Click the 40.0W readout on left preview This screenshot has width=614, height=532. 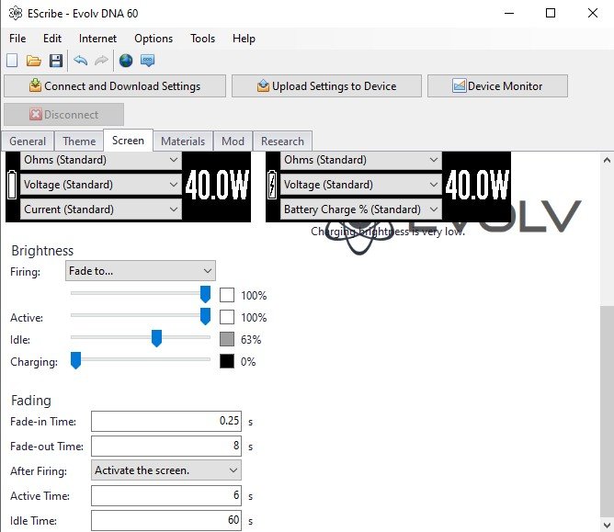tap(217, 185)
